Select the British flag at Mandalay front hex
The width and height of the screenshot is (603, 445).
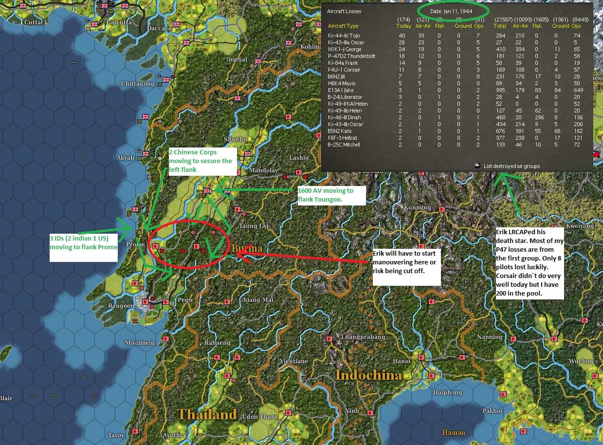[208, 191]
